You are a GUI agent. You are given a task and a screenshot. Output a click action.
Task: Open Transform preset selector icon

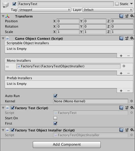tap(127, 16)
